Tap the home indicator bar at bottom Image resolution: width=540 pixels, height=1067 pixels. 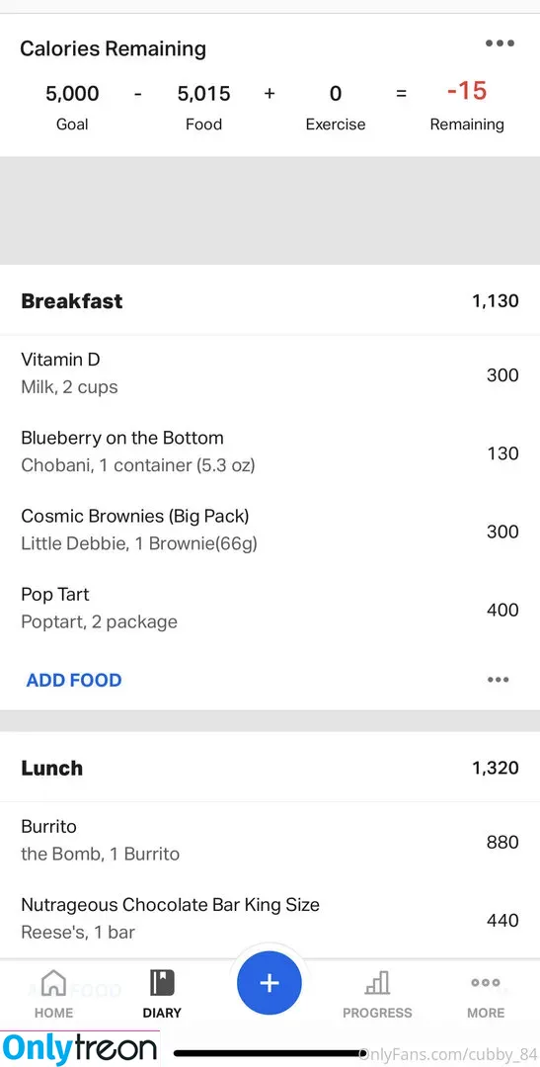click(270, 1054)
